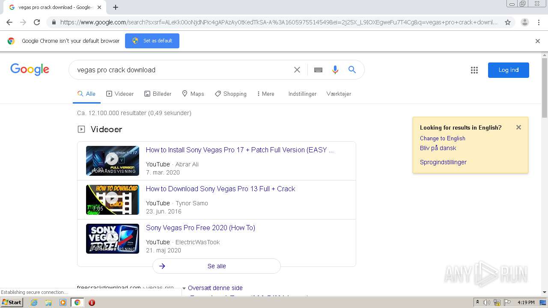Screen dimensions: 548x308
Task: Clear the search query with X
Action: tap(297, 70)
